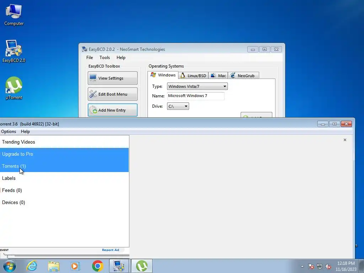Select Torrents (1) in the sidebar
Viewport: 364px width, 273px height.
(x=64, y=166)
